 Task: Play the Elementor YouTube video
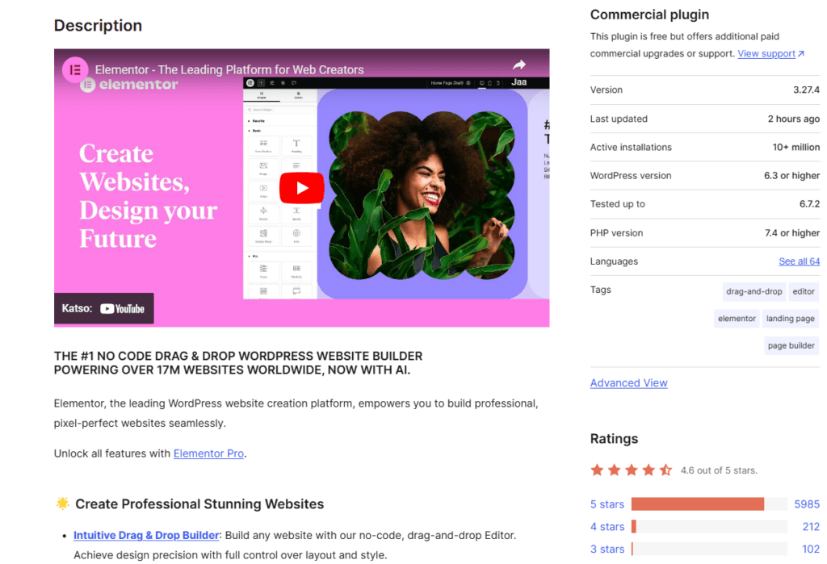[x=301, y=188]
